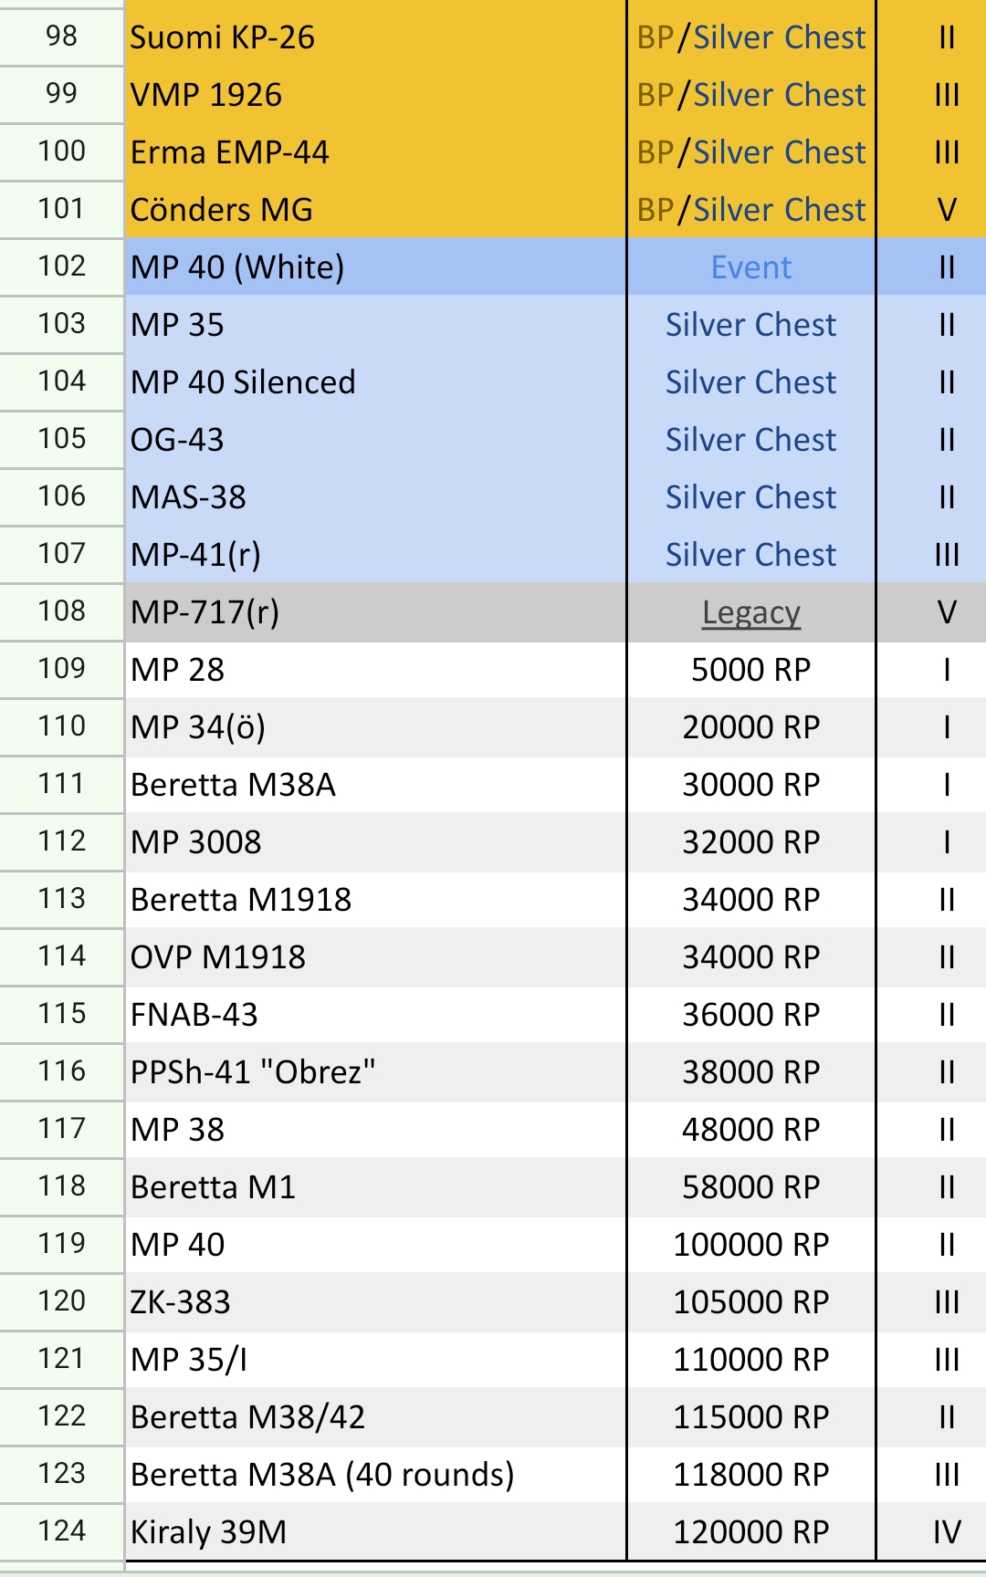
Task: Click row number 124
Action: click(61, 1530)
